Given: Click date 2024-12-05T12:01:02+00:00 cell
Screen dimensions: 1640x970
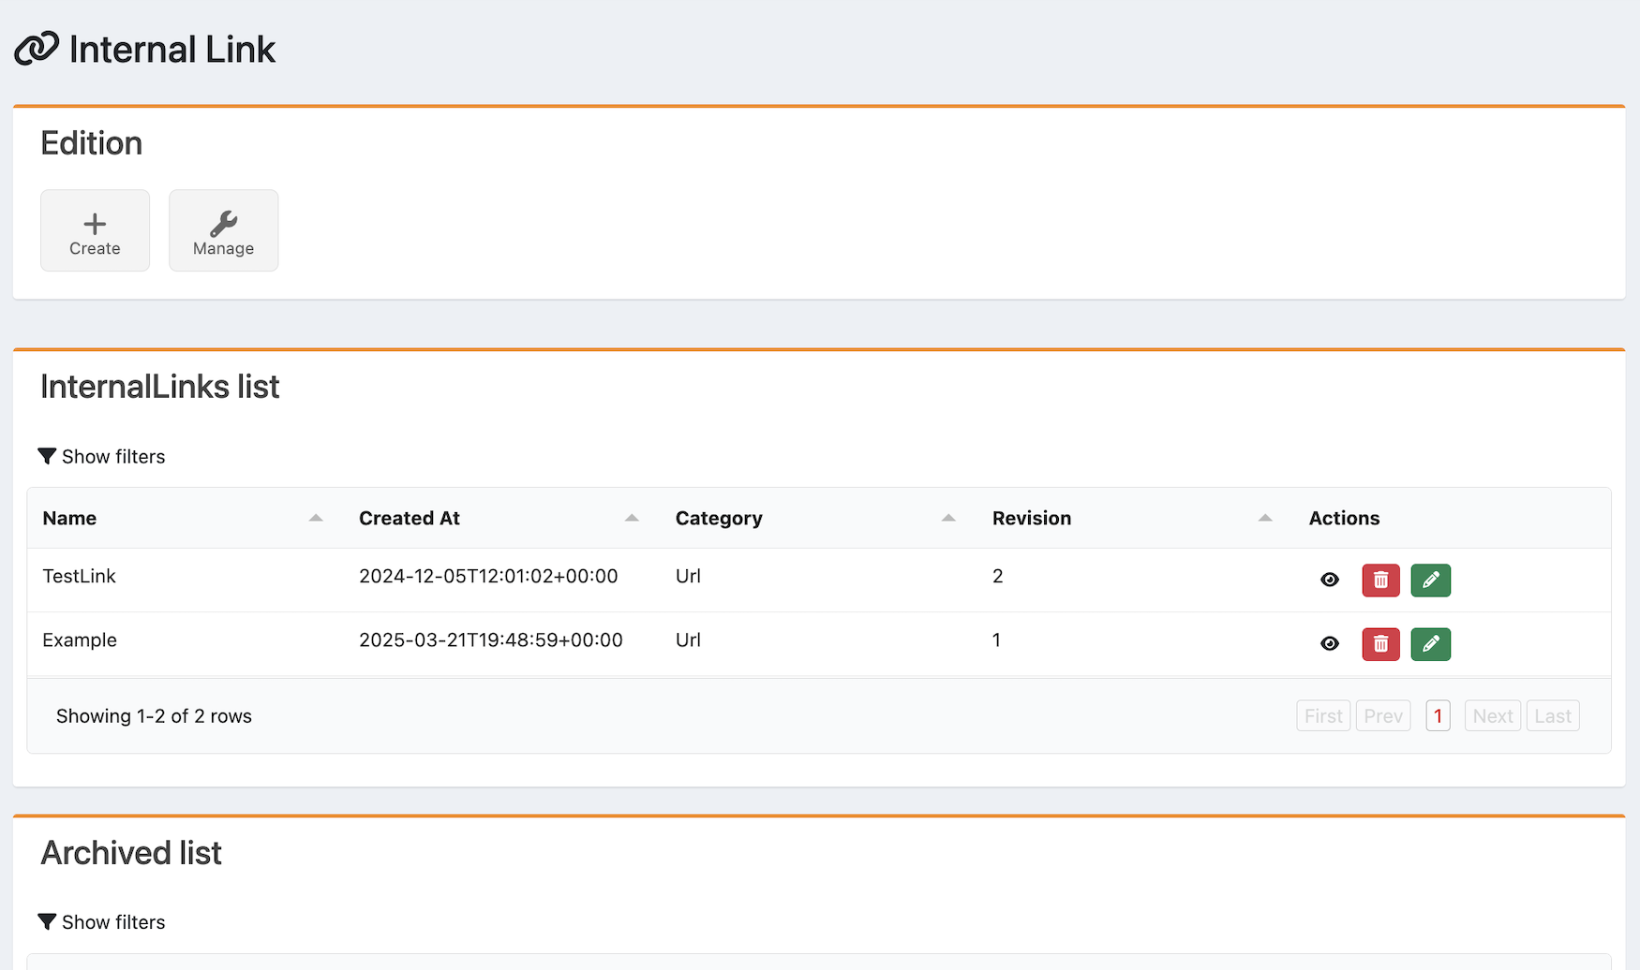Looking at the screenshot, I should (488, 576).
